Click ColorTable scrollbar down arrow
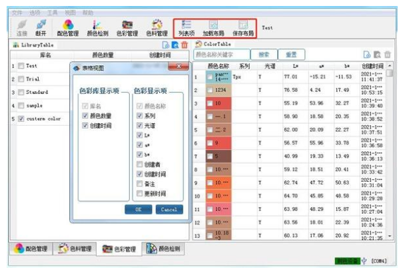This screenshot has width=407, height=269. 390,236
